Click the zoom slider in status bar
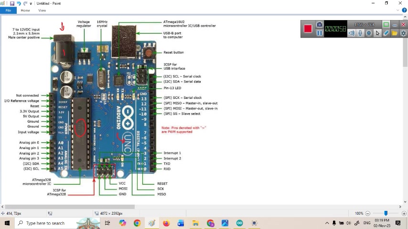 (386, 213)
